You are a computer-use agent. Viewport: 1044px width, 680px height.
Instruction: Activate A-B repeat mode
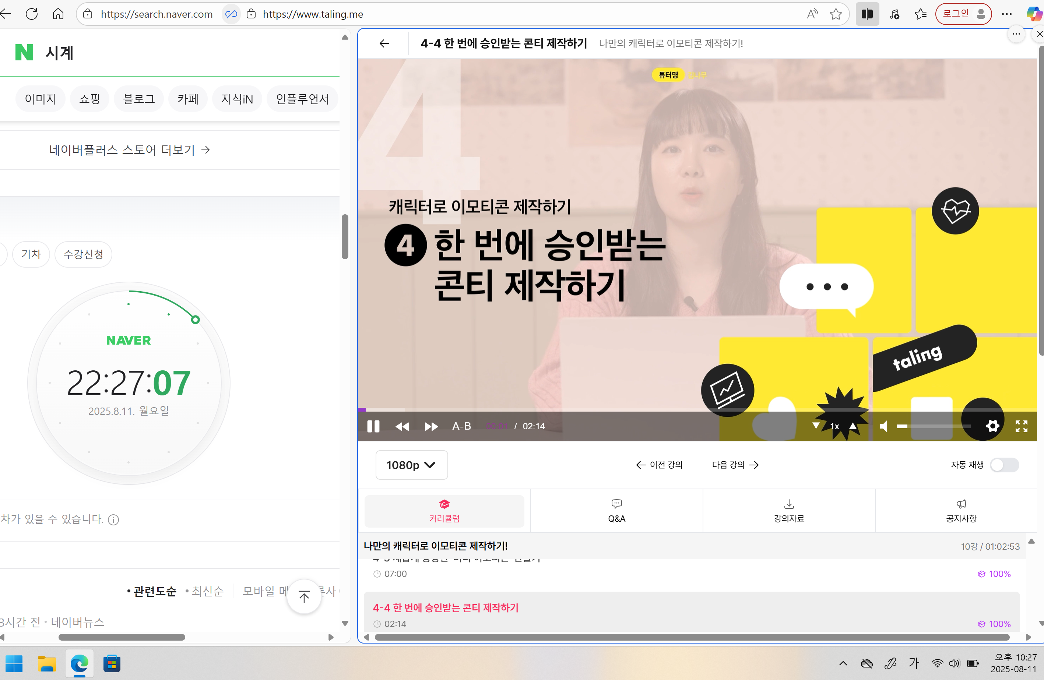461,426
